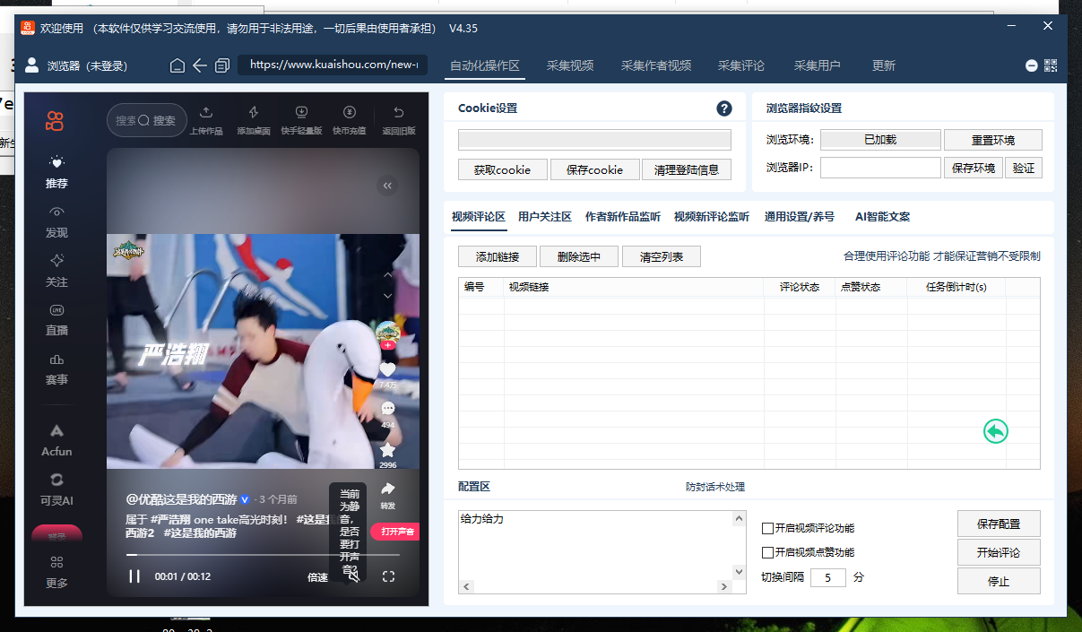
Task: Click the Cookie settings help question mark
Action: (724, 108)
